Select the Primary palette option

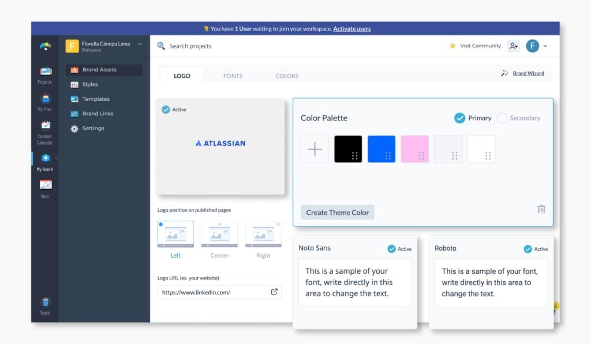(460, 118)
